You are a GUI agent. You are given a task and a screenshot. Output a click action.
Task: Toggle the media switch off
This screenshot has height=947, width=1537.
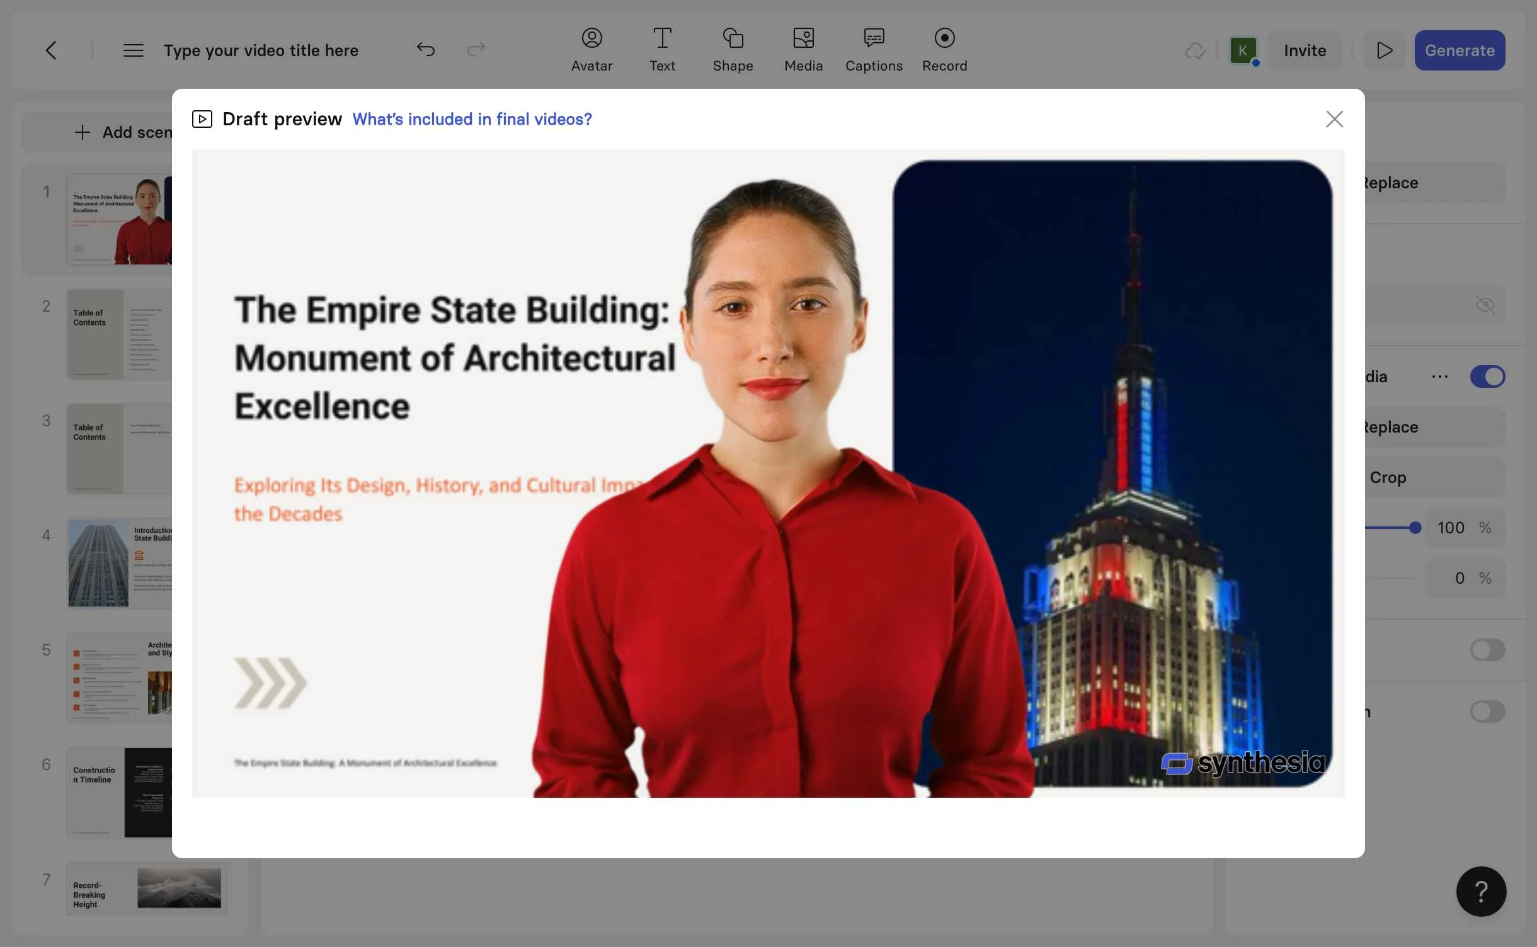(x=1487, y=377)
